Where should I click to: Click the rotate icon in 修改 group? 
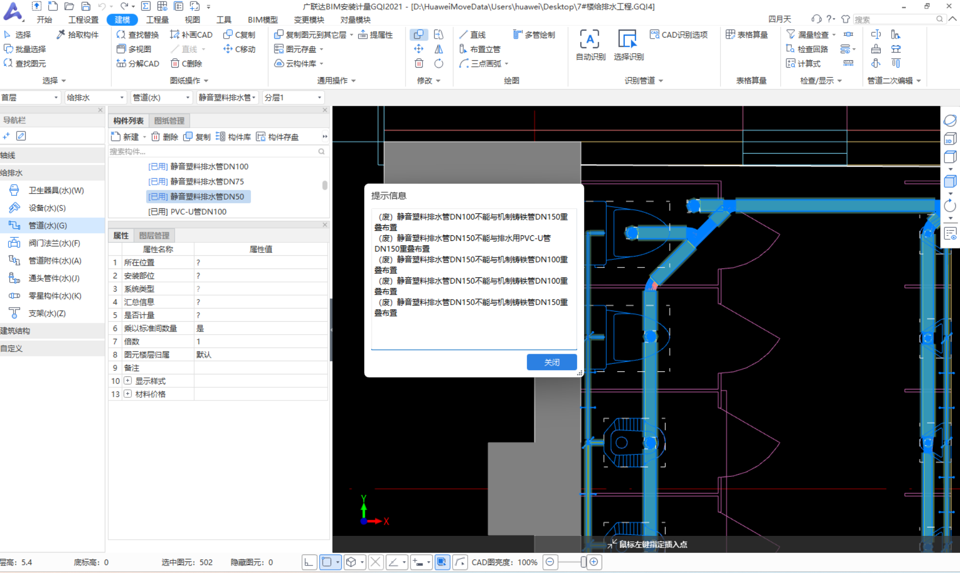pos(439,63)
